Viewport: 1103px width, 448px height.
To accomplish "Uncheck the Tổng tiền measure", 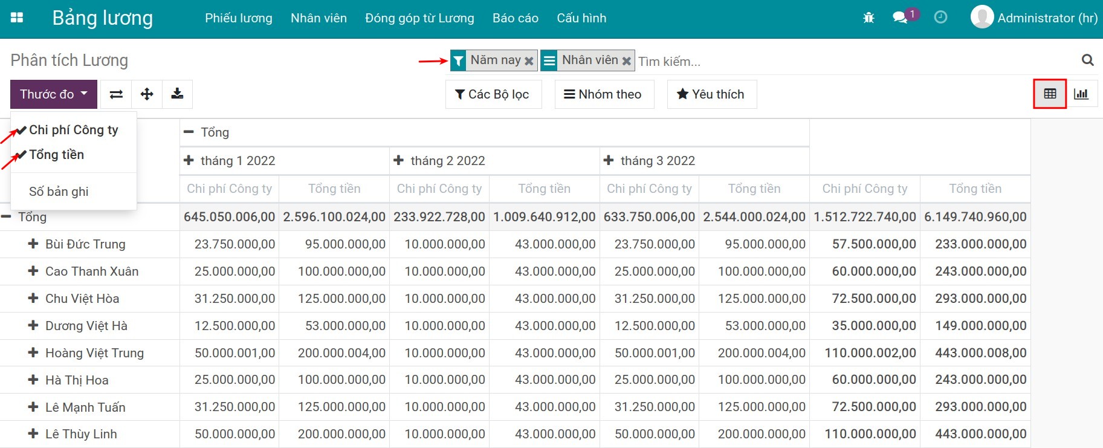I will coord(56,155).
